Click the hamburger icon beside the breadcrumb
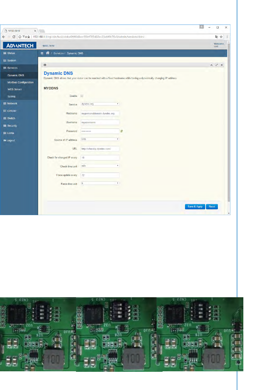This screenshot has height=390, width=260. (x=42, y=53)
